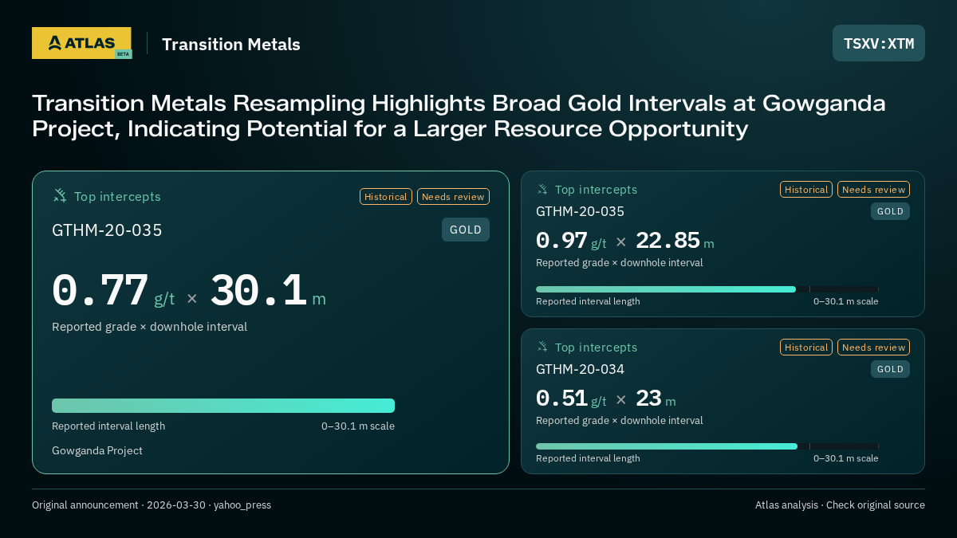
Task: Click the Historical tag in the 0.97 g/t card
Action: pyautogui.click(x=806, y=189)
